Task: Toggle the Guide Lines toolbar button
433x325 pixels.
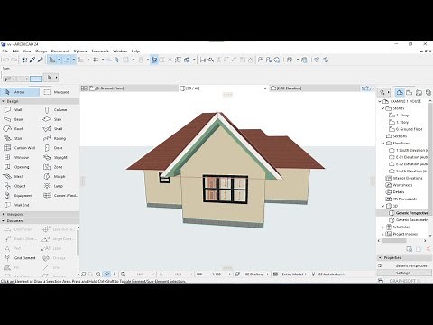Action: [x=52, y=60]
